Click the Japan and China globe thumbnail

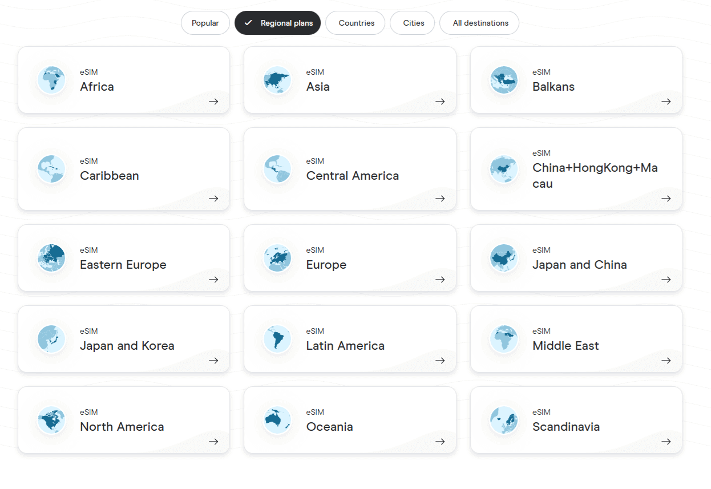[504, 258]
